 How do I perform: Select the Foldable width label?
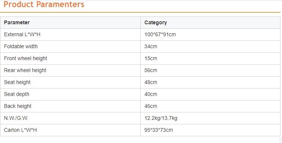(21, 46)
